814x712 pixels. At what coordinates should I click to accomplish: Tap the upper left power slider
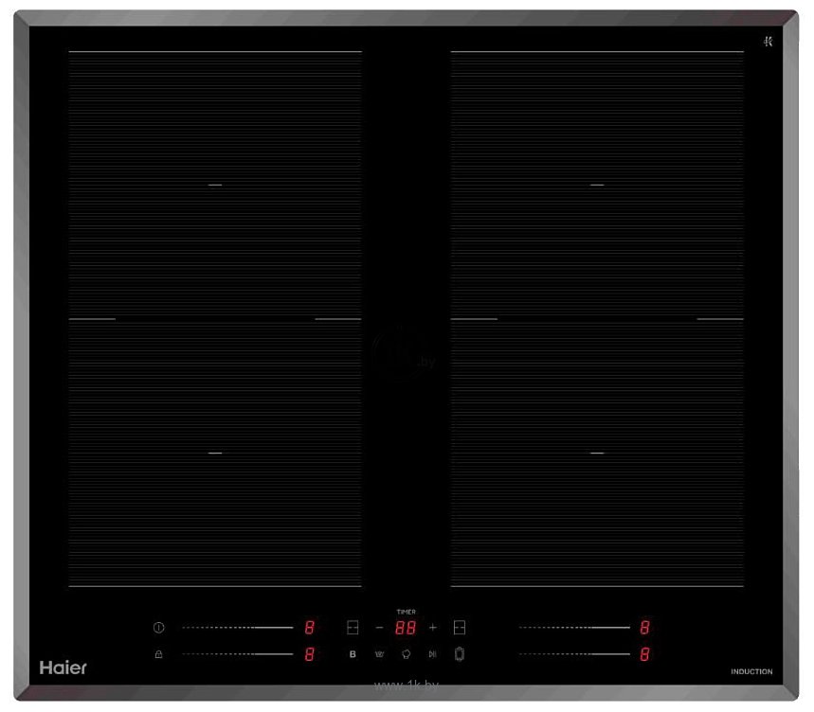pyautogui.click(x=238, y=628)
